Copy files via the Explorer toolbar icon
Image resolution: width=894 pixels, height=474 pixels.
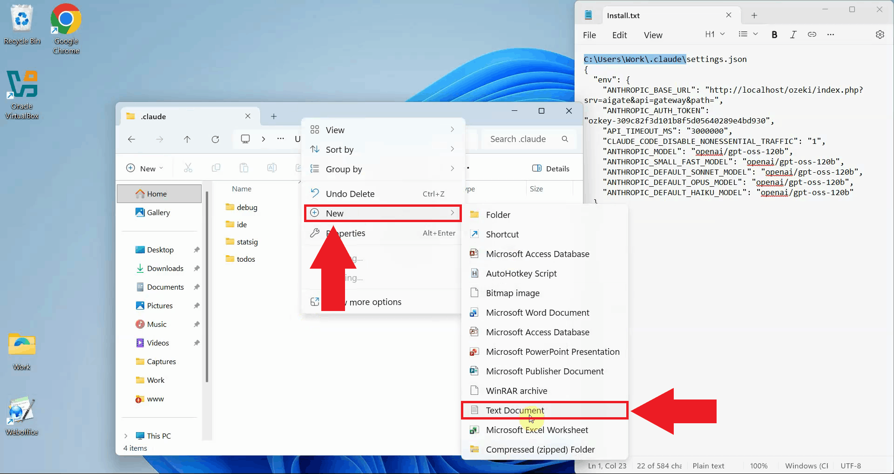[216, 168]
